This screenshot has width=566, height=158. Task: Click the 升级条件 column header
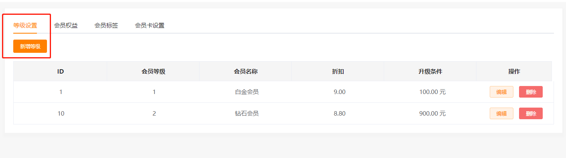pos(430,72)
